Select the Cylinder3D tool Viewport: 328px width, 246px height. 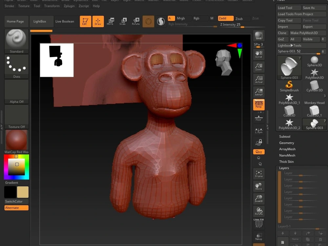(315, 86)
